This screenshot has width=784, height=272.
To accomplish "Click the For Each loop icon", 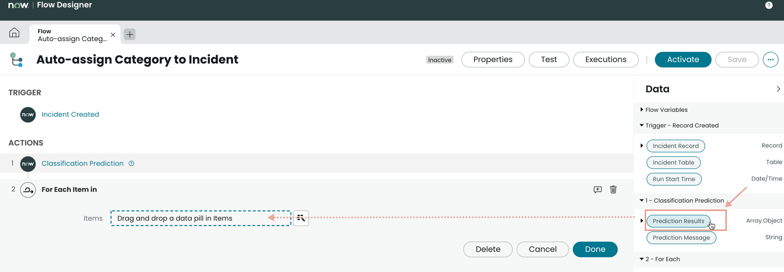I will [x=28, y=189].
